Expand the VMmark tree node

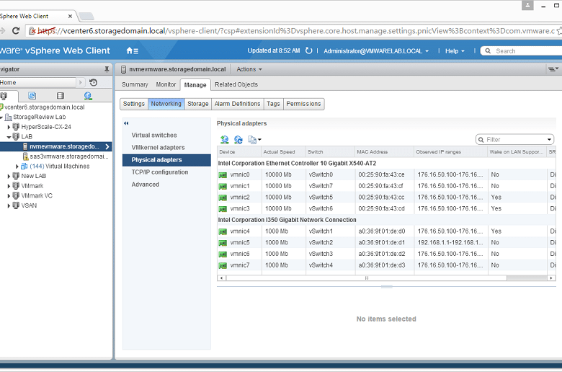coord(9,186)
